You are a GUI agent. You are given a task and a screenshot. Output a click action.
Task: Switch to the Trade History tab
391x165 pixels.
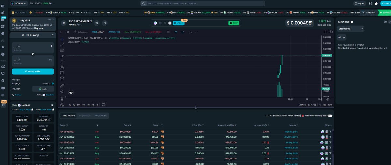(68, 115)
